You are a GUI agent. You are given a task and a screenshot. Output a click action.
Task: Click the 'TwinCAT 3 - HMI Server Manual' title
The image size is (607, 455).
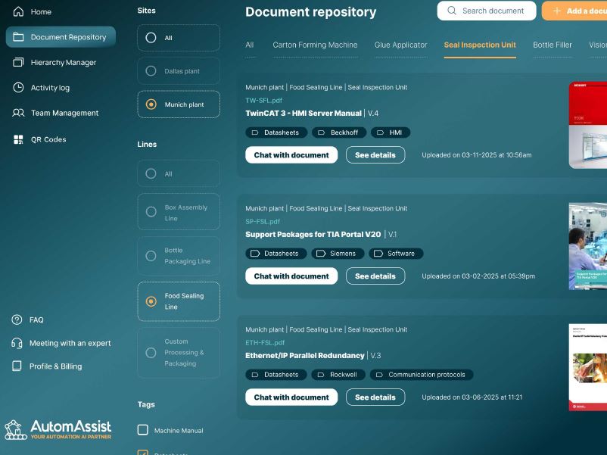click(x=303, y=114)
